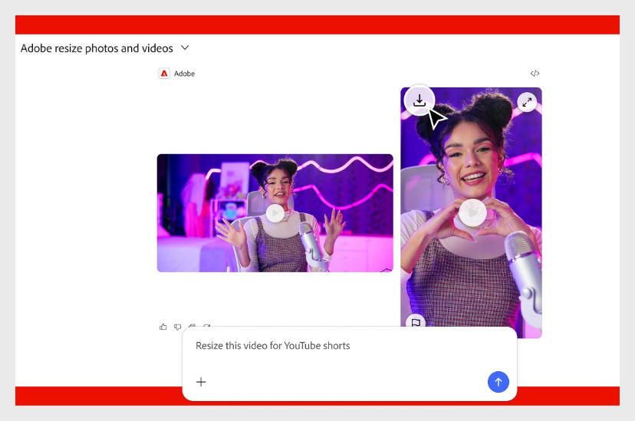Open the chat title dropdown chevron
The width and height of the screenshot is (635, 421).
point(185,48)
